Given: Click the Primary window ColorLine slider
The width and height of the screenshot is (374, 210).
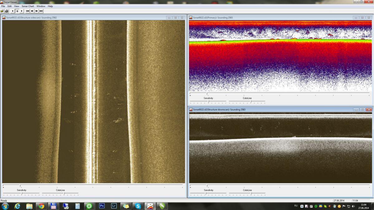Looking at the screenshot, I should (x=251, y=102).
